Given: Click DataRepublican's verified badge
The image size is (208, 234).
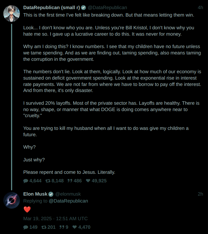Looking at the screenshot, I should (x=83, y=8).
